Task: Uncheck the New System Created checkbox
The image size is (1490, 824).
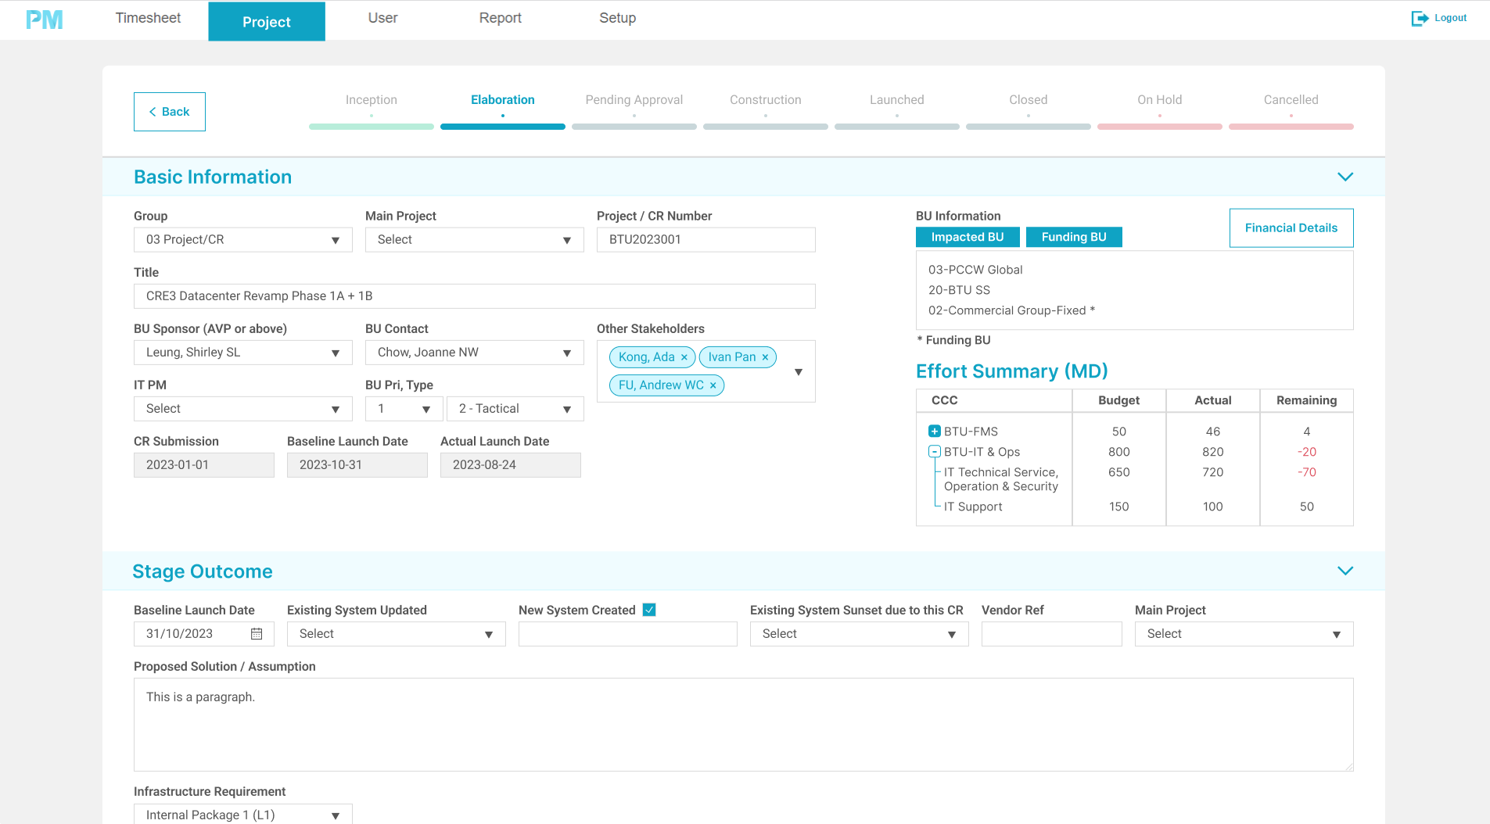Action: coord(649,610)
